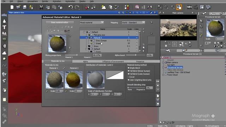Zoom in with plus magnifier icon
The image size is (226, 127).
coord(166,7)
